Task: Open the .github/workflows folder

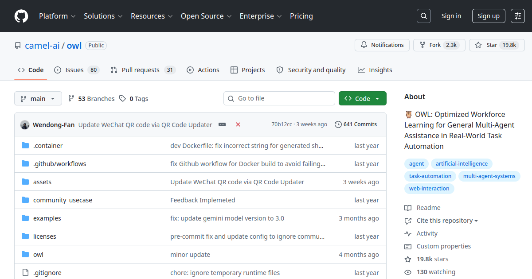Action: click(x=60, y=164)
